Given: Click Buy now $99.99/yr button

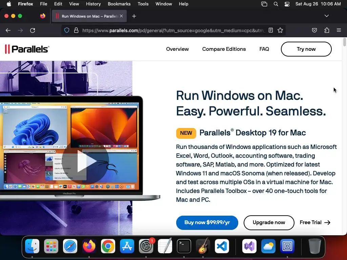Looking at the screenshot, I should pyautogui.click(x=207, y=223).
